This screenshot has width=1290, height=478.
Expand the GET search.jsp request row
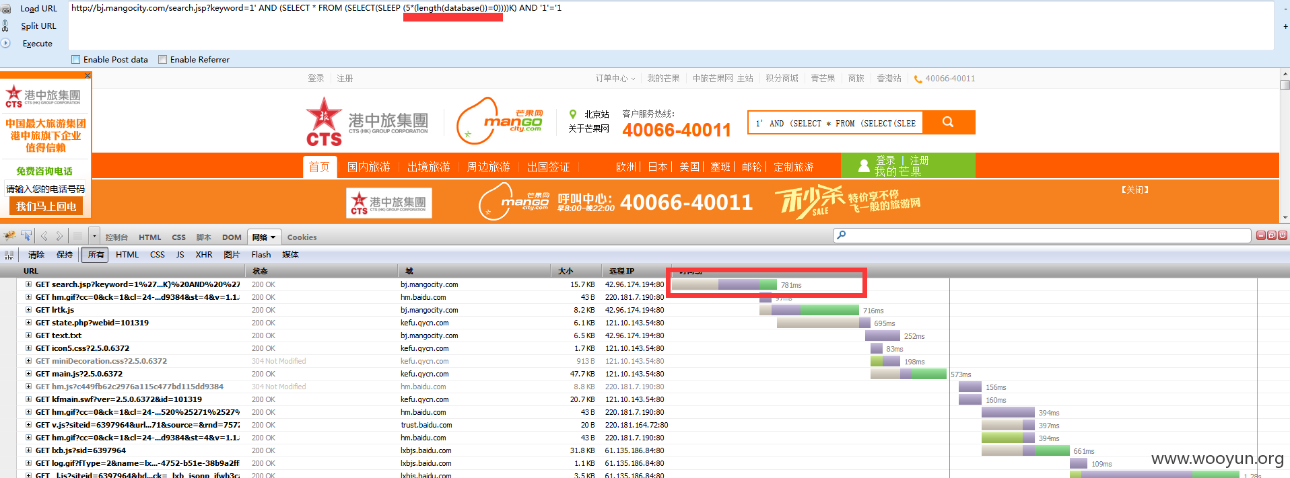coord(29,284)
